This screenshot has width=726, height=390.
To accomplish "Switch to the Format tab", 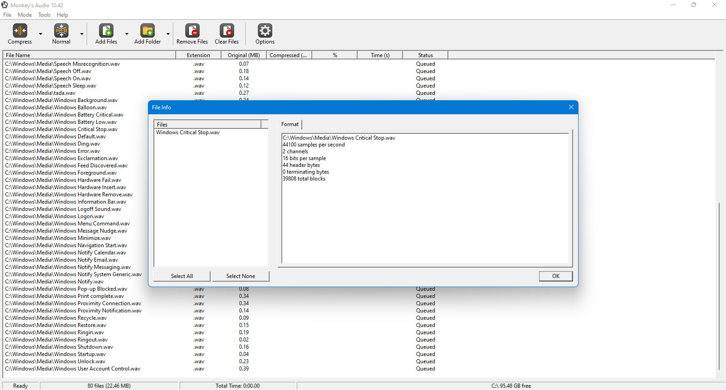I will (x=290, y=124).
